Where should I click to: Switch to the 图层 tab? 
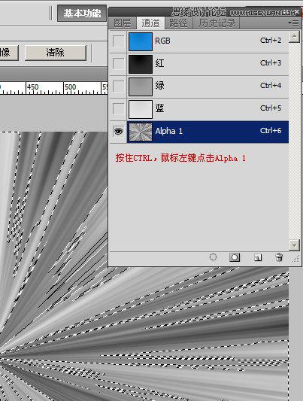[x=123, y=23]
